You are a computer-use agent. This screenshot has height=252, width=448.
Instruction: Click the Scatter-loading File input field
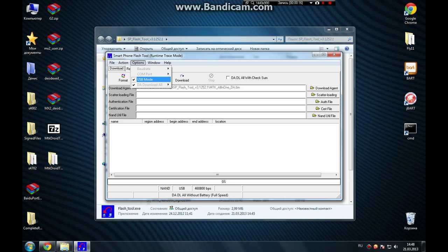pos(221,95)
